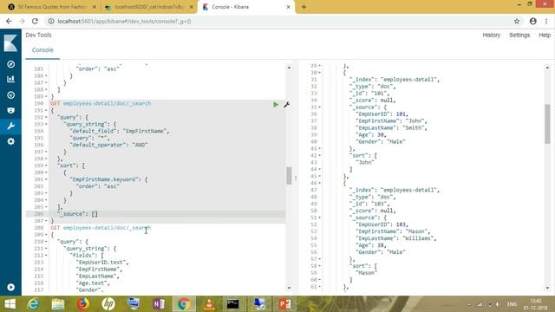This screenshot has height=312, width=555.
Task: Click the "_source": [] line 206
Action: (x=77, y=214)
